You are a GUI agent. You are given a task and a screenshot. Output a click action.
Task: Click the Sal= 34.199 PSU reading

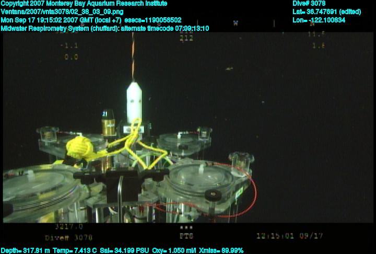[124, 250]
